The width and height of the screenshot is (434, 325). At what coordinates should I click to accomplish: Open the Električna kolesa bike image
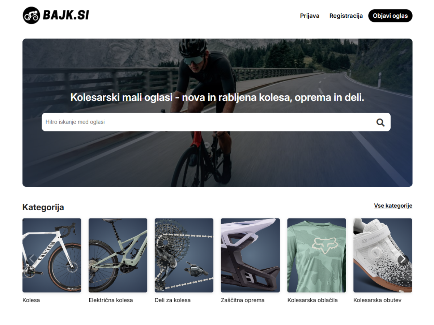[x=118, y=255]
